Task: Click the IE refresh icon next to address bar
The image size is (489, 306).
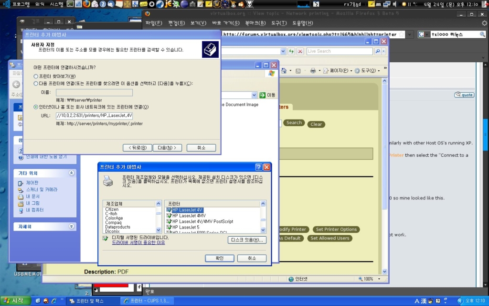Action: click(291, 51)
